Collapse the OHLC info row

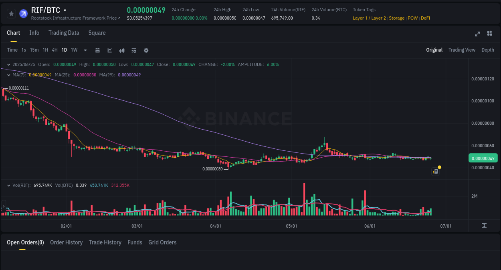[x=8, y=64]
